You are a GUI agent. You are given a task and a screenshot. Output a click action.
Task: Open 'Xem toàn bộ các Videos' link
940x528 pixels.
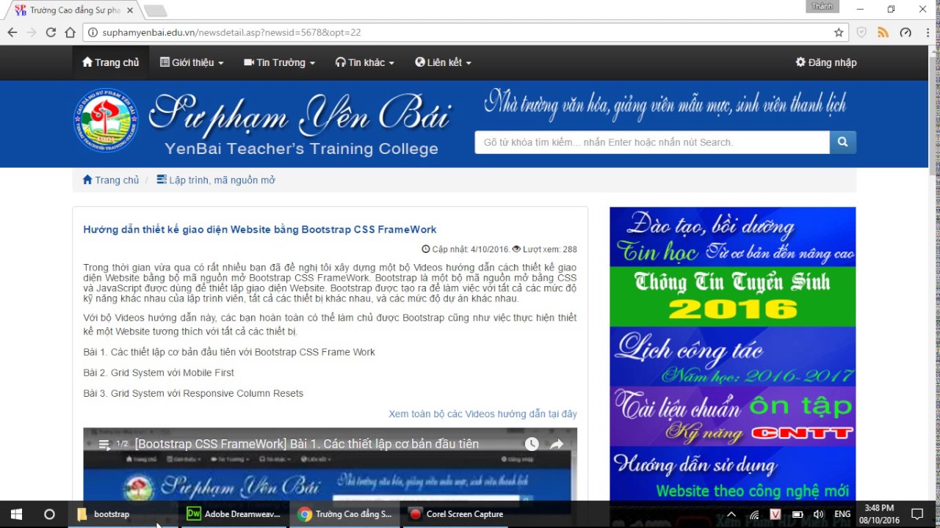click(x=482, y=414)
